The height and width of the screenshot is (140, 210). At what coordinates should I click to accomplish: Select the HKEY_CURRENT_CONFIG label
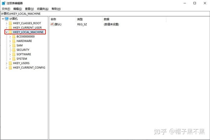(x=29, y=67)
